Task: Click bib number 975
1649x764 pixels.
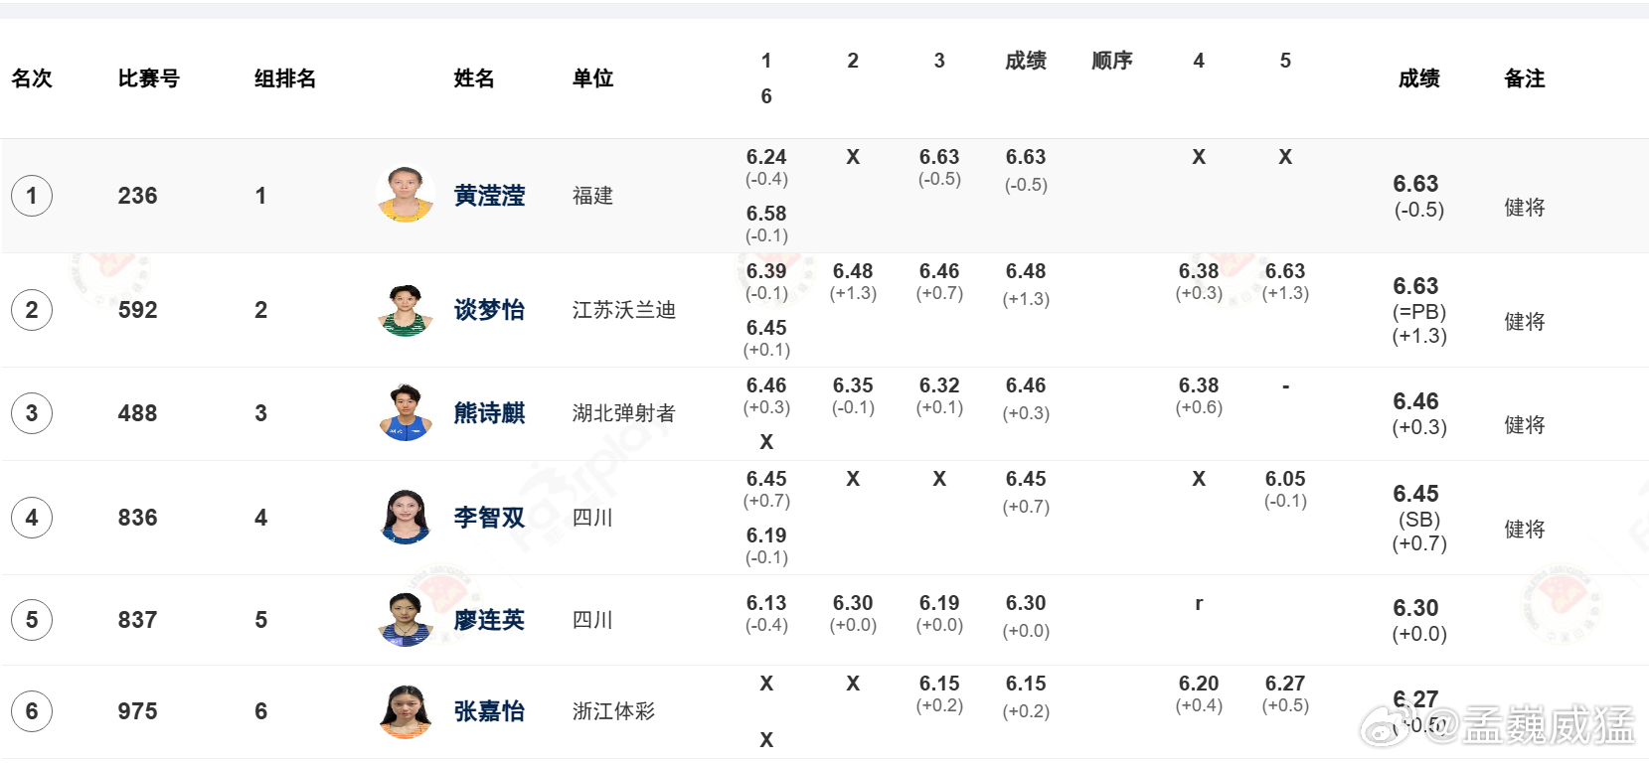Action: (137, 711)
